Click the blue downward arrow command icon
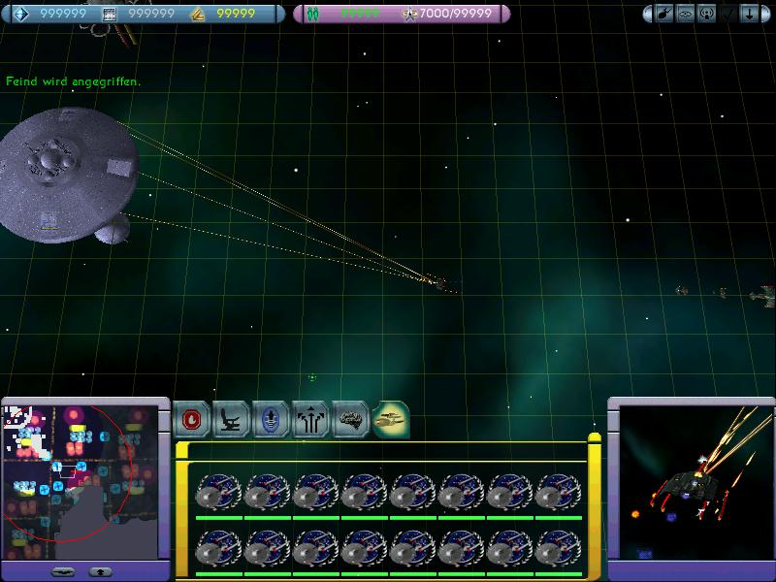Viewport: 776px width, 582px height. (x=272, y=420)
